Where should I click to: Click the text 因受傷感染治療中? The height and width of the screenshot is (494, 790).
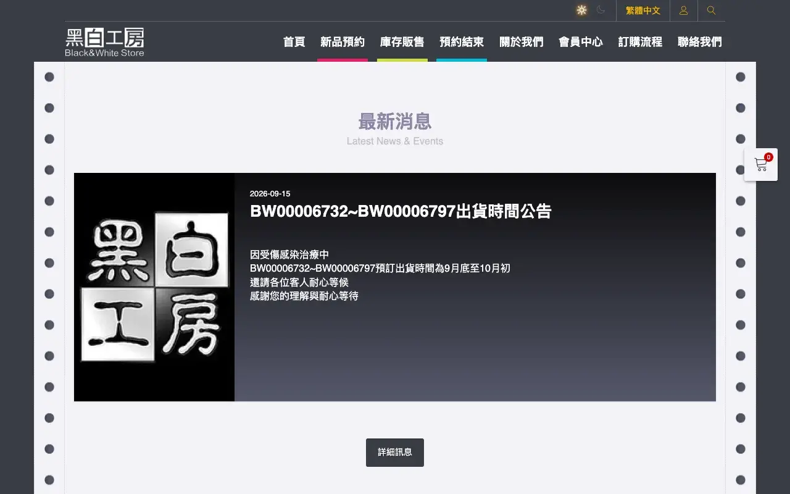coord(289,254)
